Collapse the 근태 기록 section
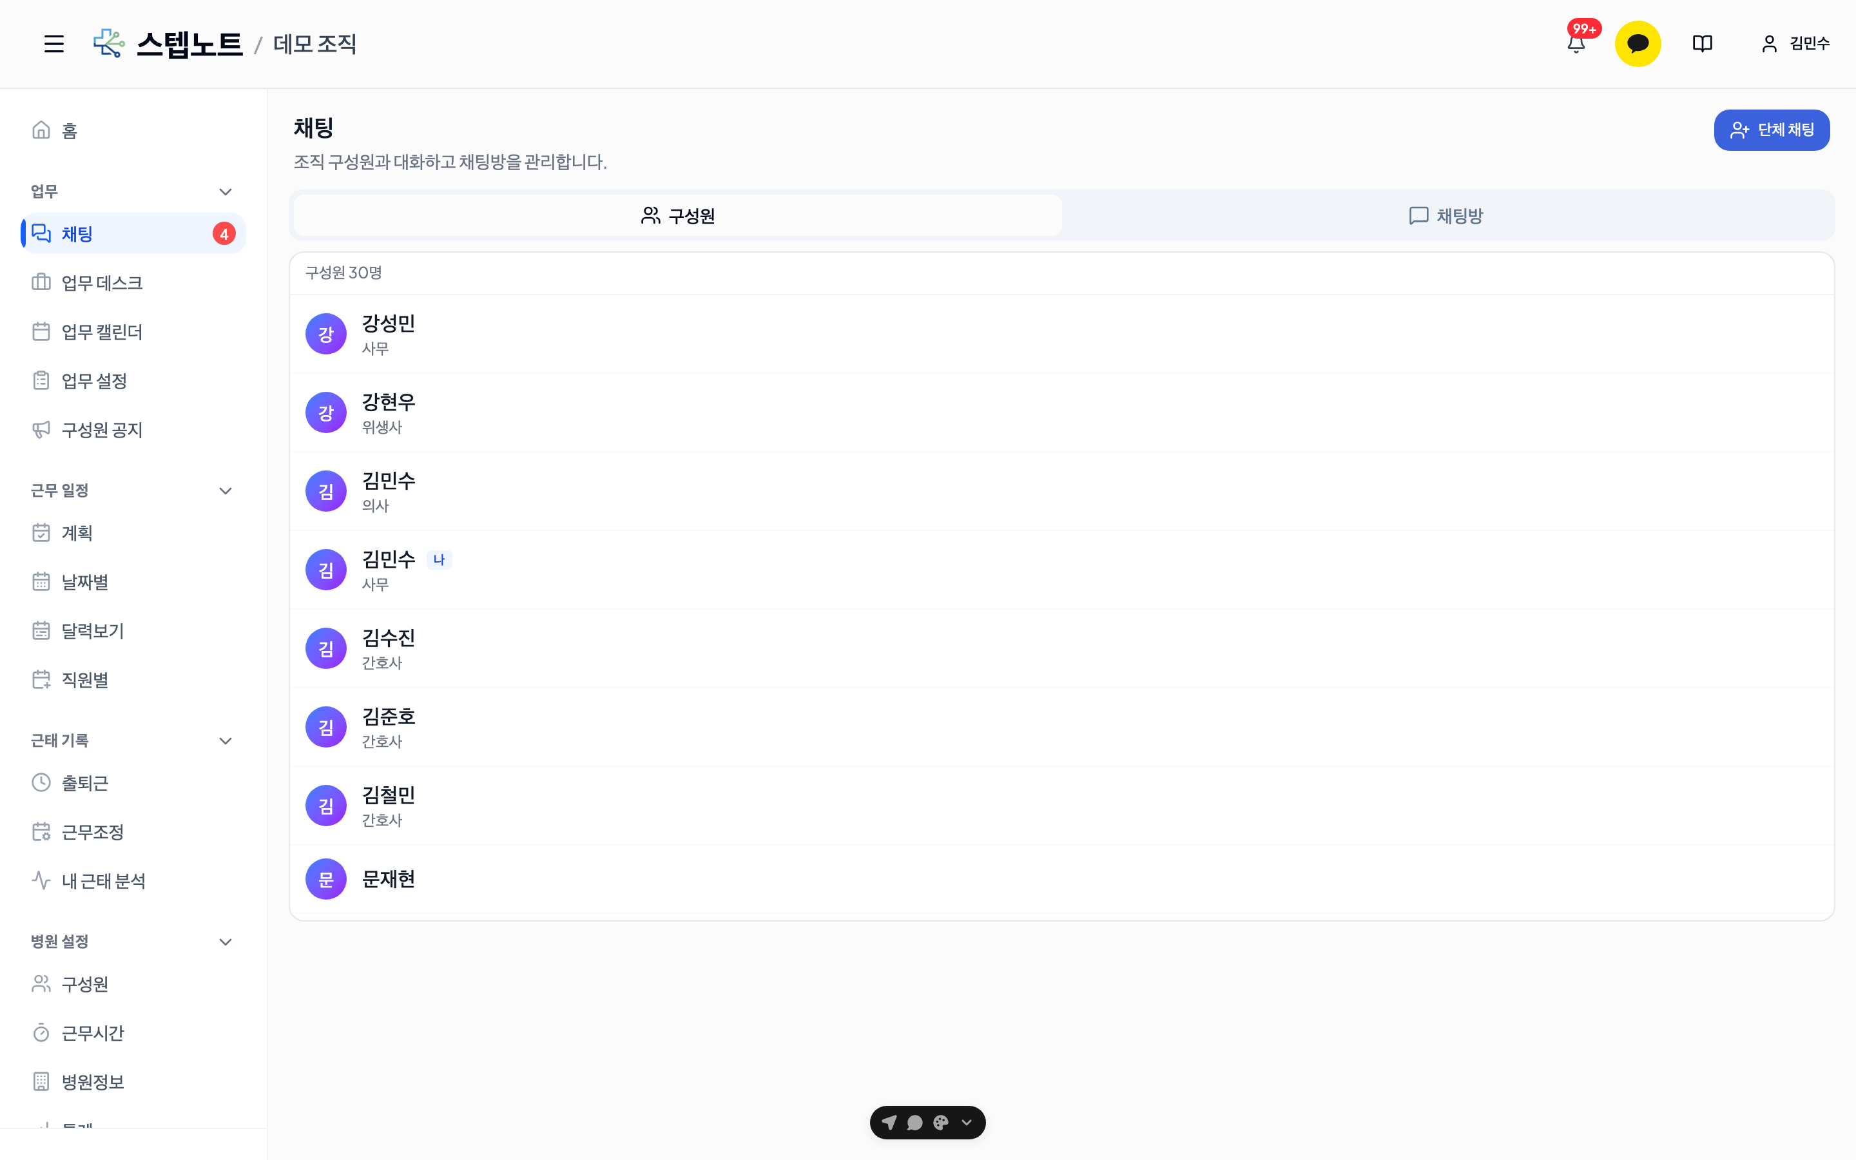The width and height of the screenshot is (1856, 1160). pyautogui.click(x=226, y=740)
